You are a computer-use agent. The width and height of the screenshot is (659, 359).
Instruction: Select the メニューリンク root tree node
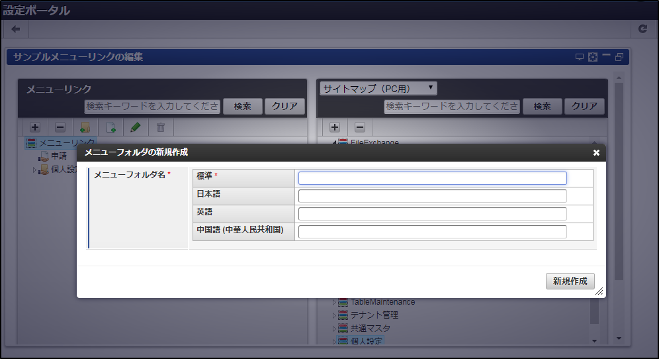coord(61,142)
